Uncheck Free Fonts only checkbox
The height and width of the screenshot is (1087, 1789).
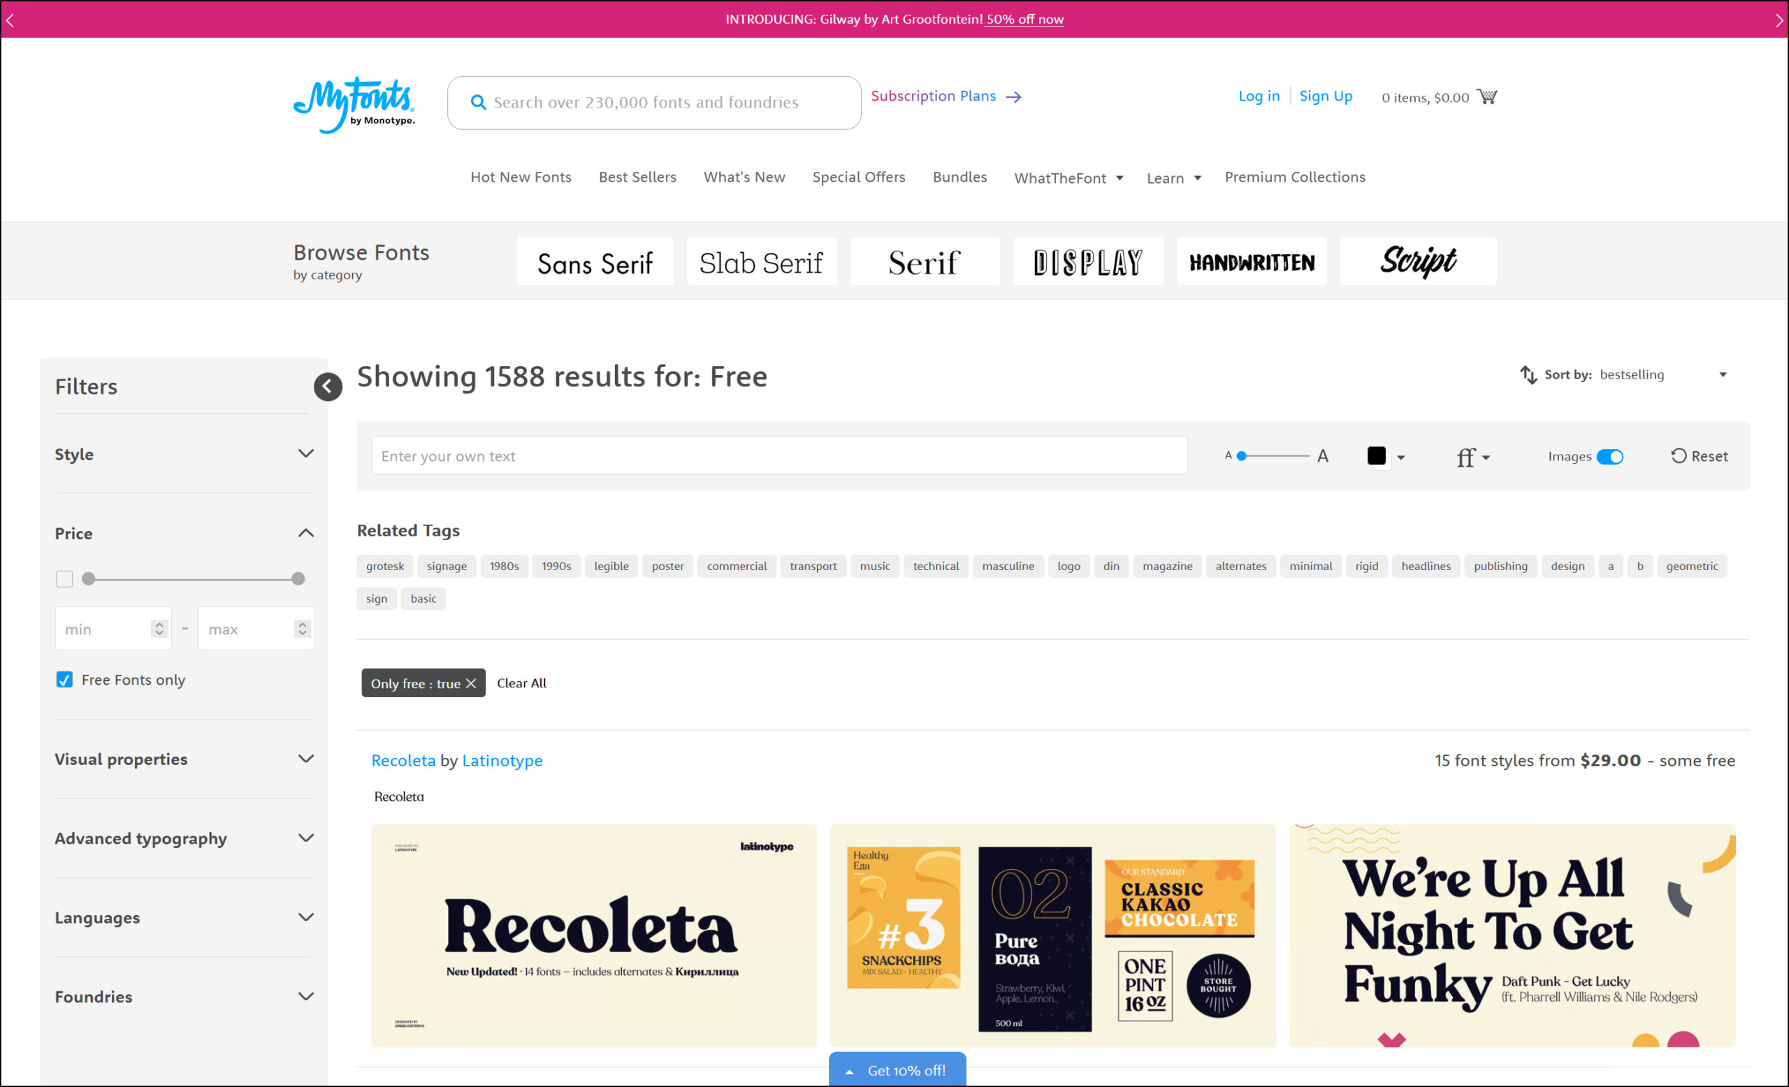tap(64, 680)
